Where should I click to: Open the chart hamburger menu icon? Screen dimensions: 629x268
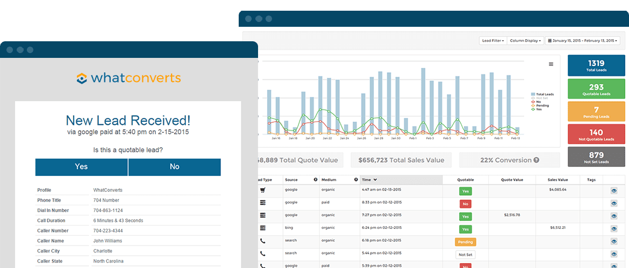pos(551,64)
